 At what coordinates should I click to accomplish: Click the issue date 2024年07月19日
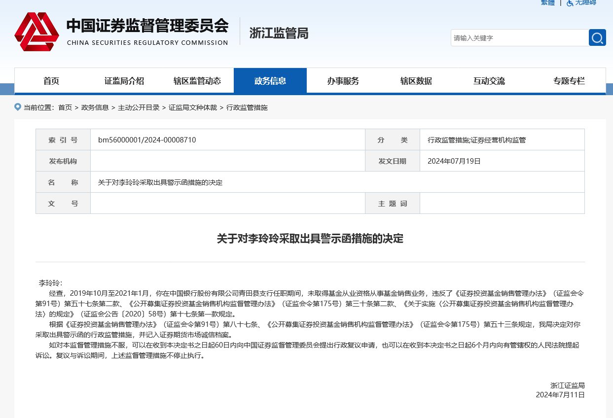pos(454,161)
